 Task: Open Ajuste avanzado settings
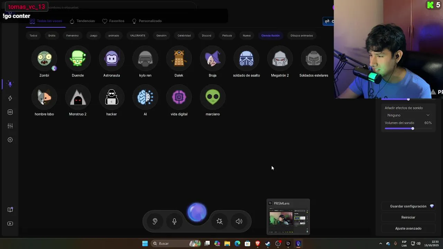(408, 229)
